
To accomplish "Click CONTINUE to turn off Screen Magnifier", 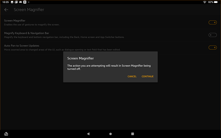I will (147, 76).
